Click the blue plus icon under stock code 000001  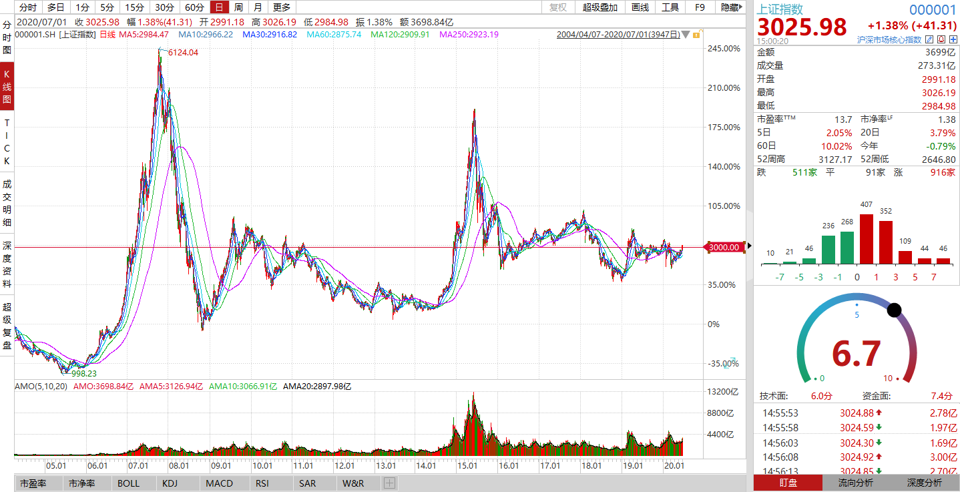pyautogui.click(x=953, y=39)
